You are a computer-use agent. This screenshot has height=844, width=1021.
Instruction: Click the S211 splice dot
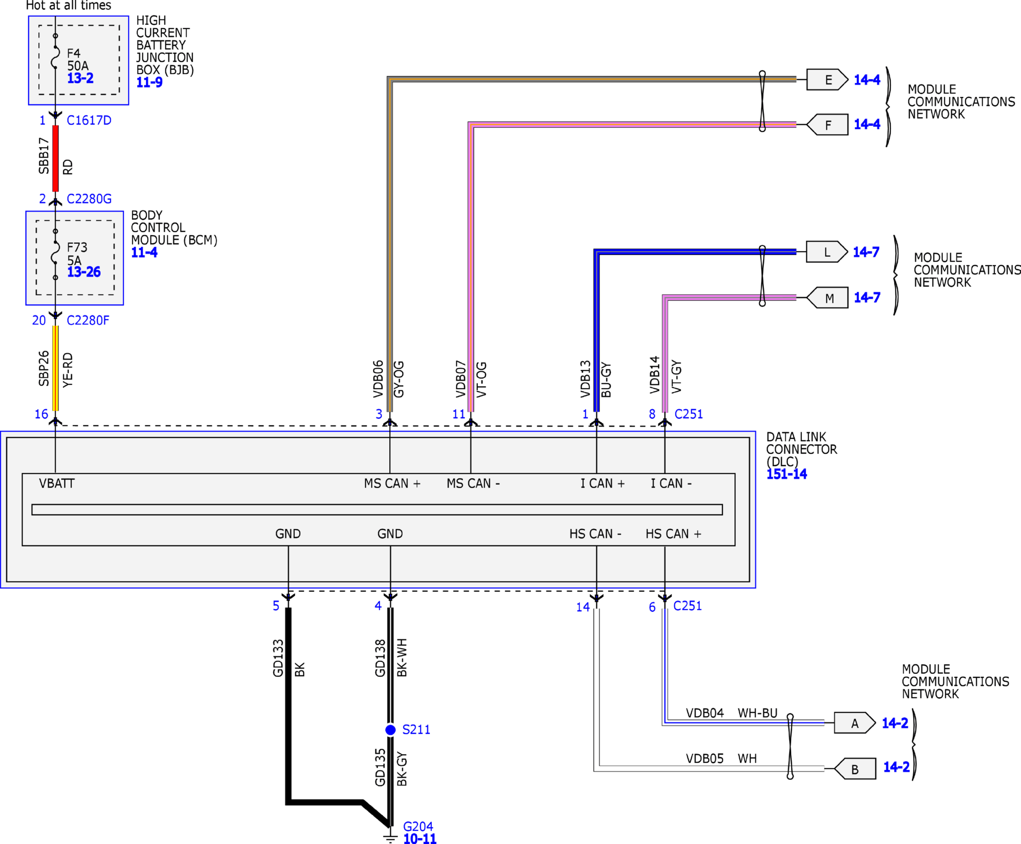point(390,730)
